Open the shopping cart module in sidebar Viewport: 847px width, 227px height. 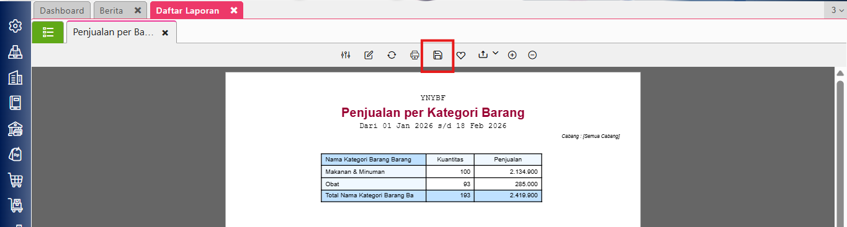coord(16,180)
